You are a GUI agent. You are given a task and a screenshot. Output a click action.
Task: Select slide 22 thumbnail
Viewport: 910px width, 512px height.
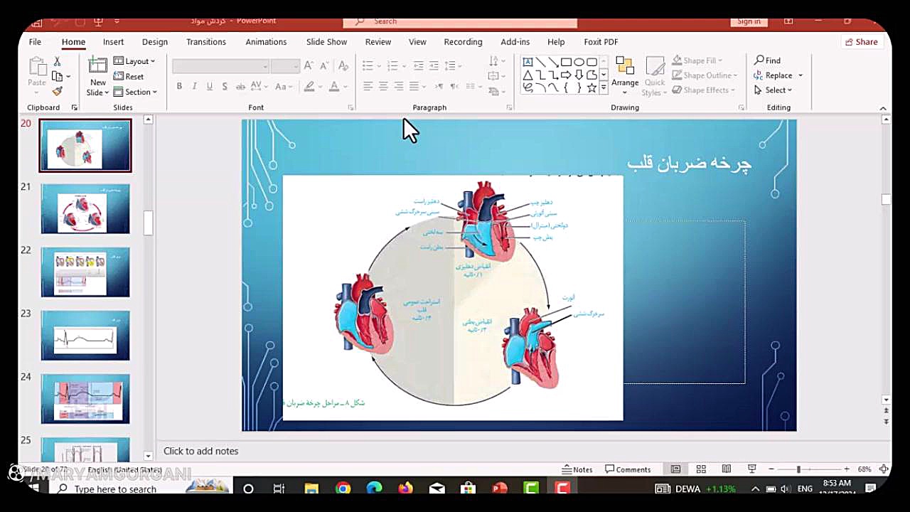click(x=85, y=272)
